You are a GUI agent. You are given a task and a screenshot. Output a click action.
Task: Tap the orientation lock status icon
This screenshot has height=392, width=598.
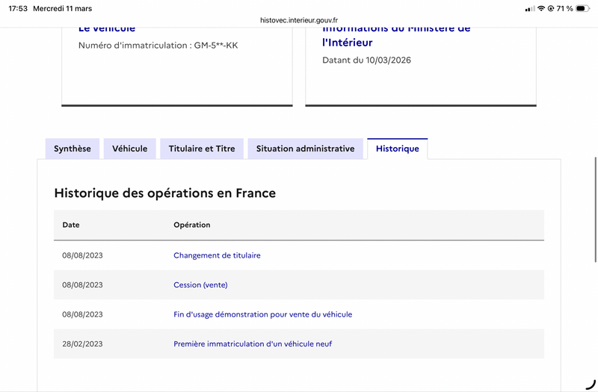[551, 8]
